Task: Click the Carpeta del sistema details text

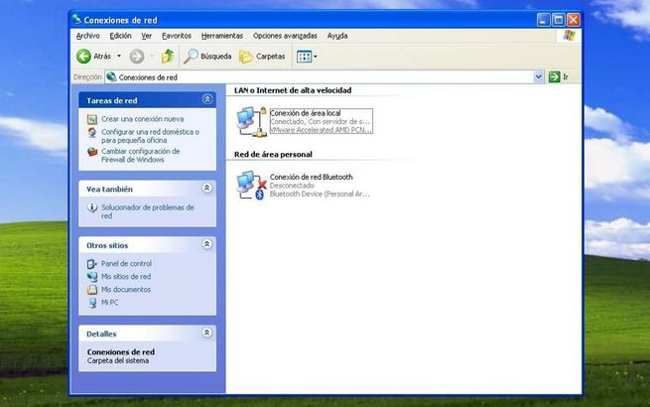Action: [x=118, y=361]
